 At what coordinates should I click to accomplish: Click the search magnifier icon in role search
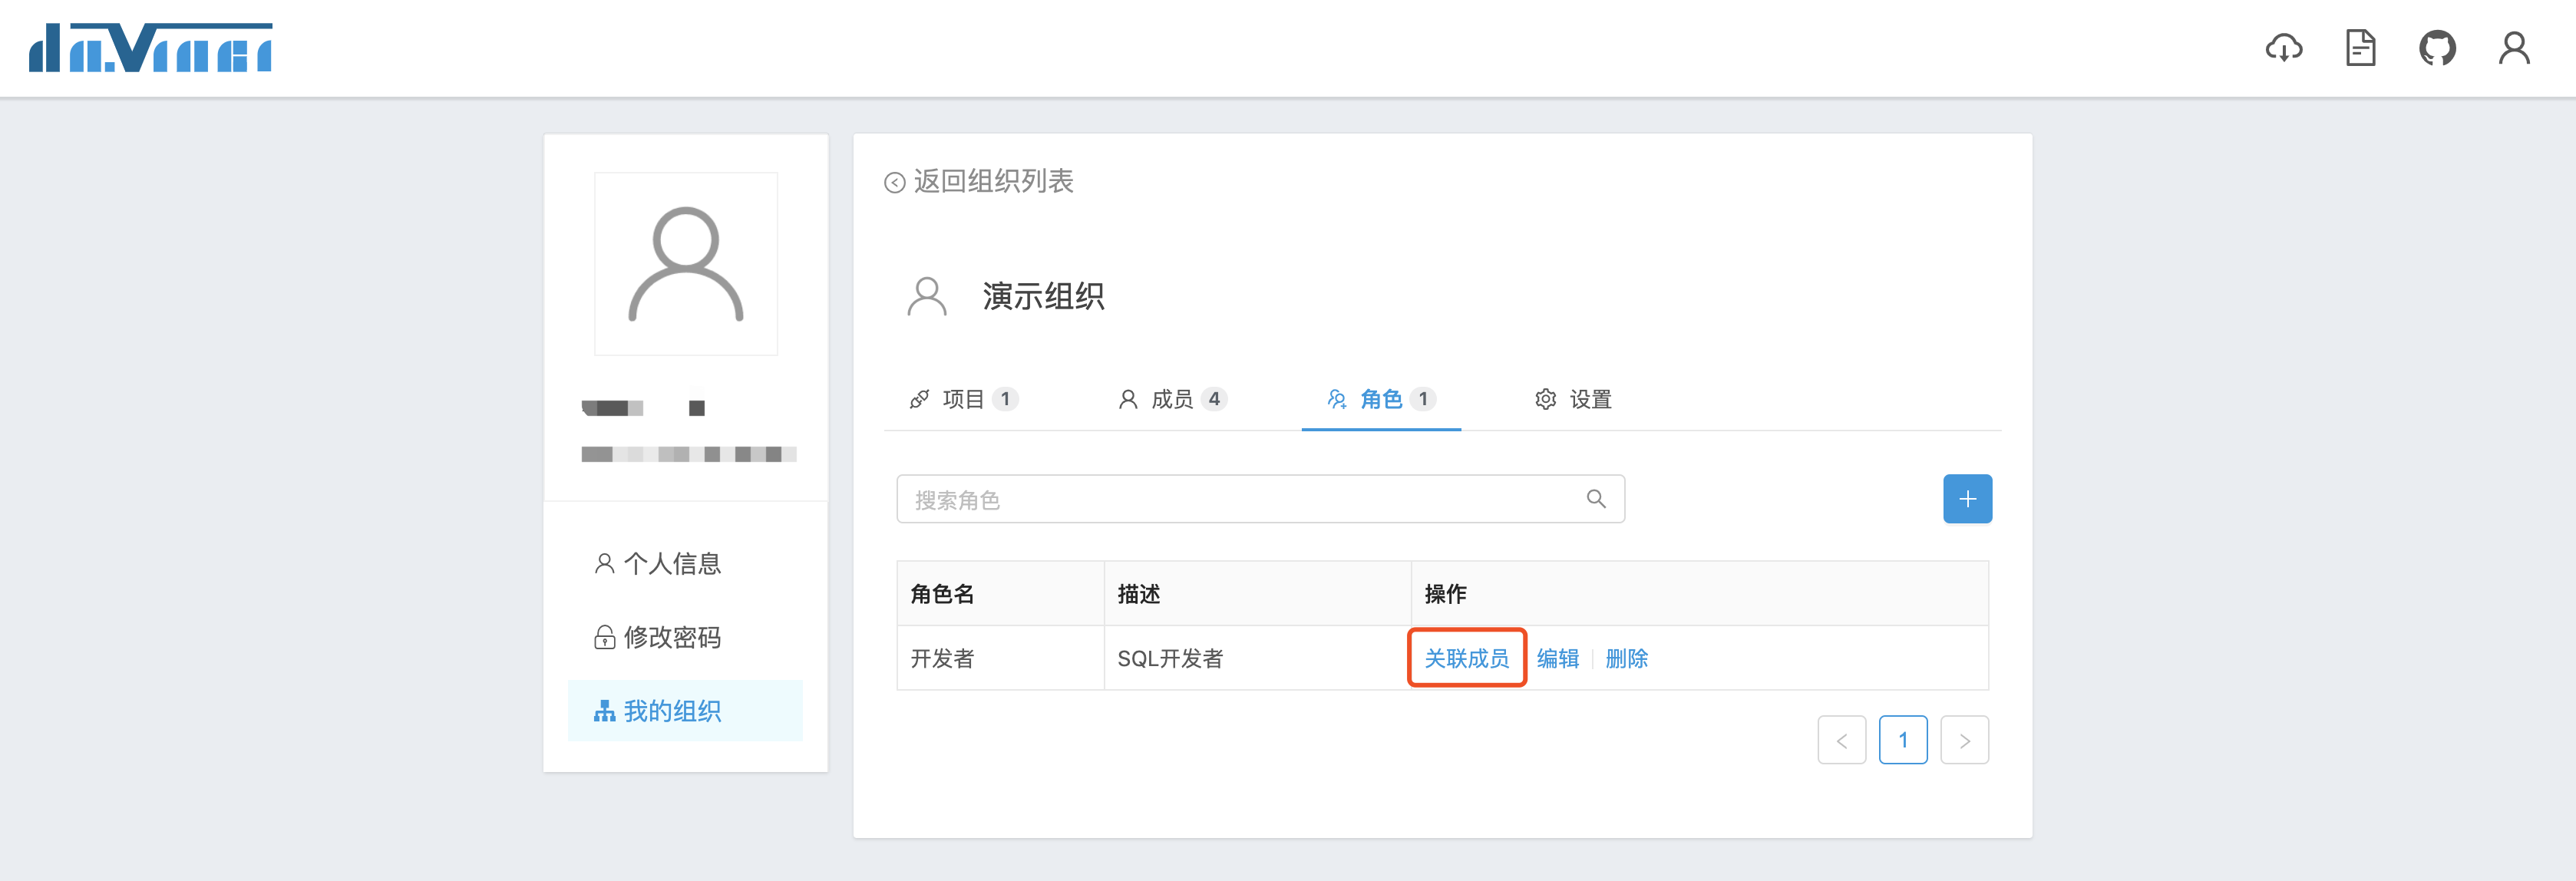tap(1596, 499)
